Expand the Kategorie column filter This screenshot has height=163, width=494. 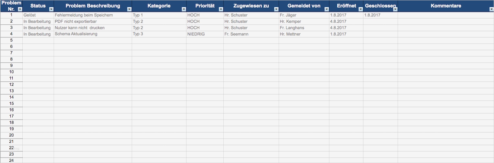(x=184, y=9)
